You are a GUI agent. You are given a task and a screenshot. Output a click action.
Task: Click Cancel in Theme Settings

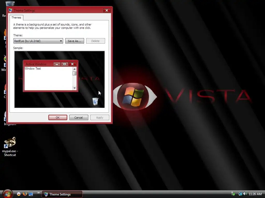79,118
